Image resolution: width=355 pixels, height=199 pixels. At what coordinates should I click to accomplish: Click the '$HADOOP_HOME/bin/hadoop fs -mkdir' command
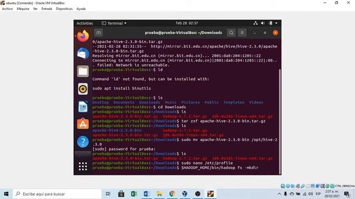click(x=220, y=167)
